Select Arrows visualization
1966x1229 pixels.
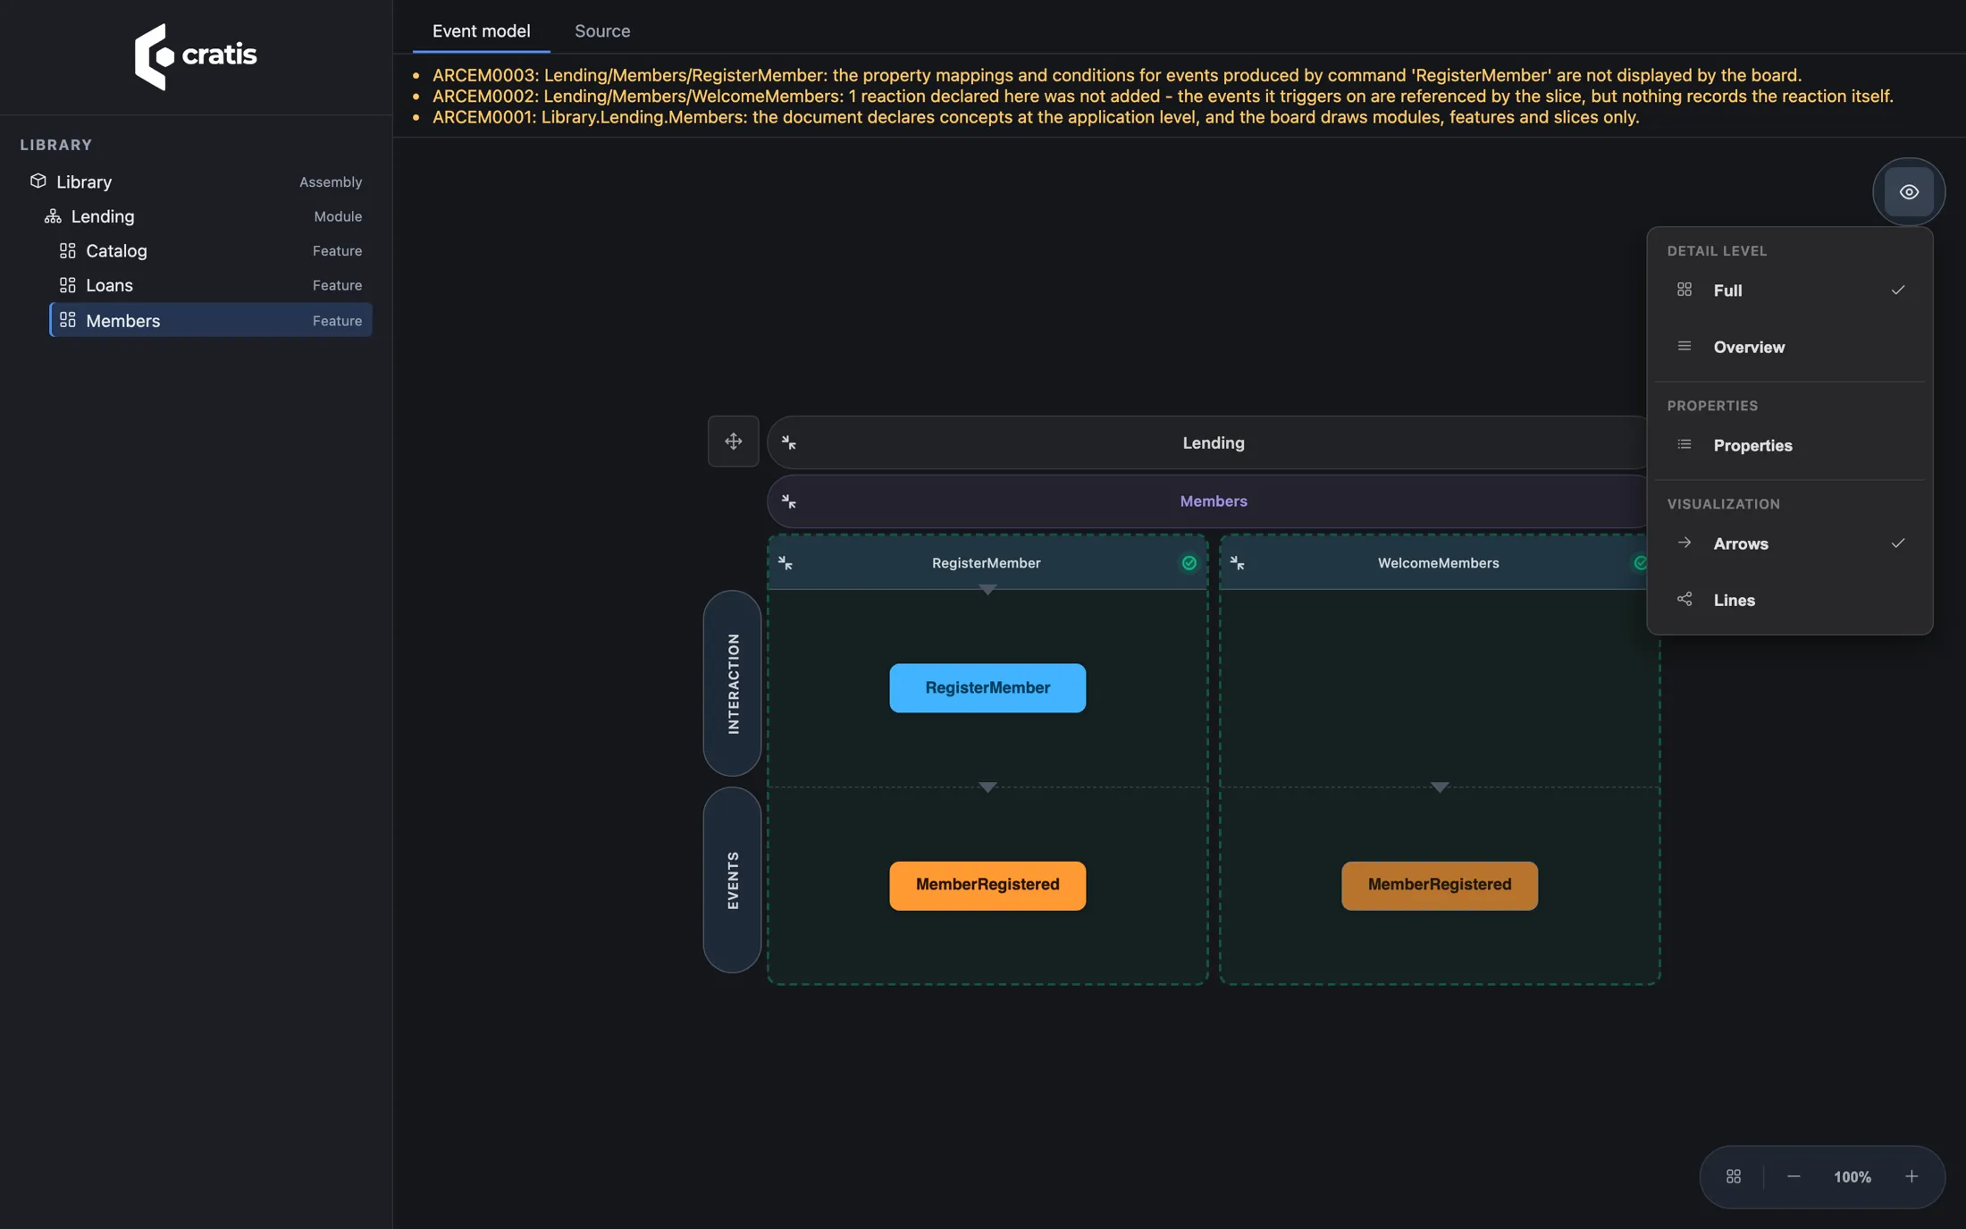(x=1790, y=543)
